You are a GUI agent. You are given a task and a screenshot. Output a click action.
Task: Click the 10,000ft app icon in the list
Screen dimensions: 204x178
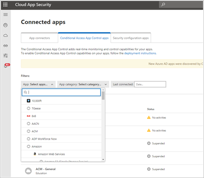(29, 101)
